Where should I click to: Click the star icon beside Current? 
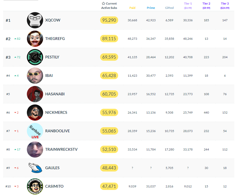click(103, 4)
